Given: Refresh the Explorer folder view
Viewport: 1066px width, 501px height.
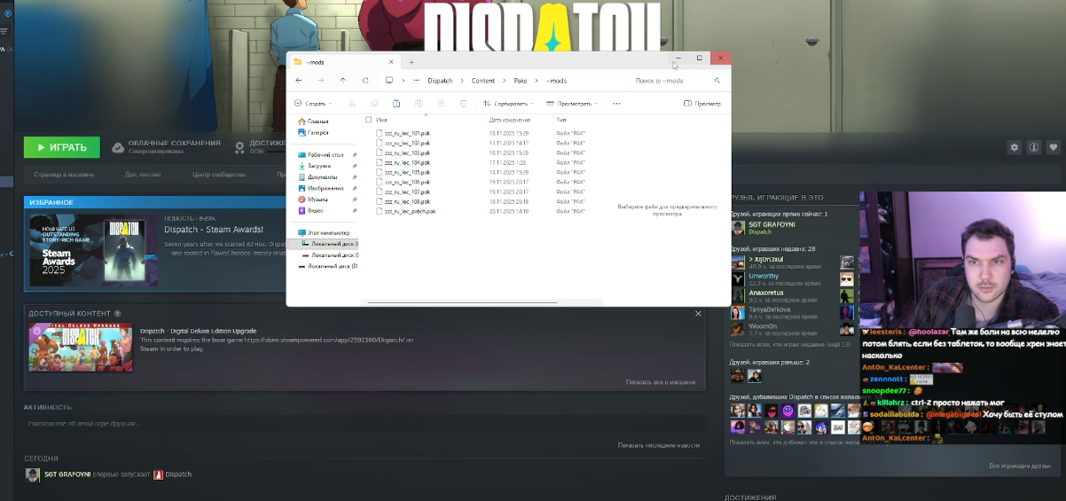Looking at the screenshot, I should click(x=365, y=81).
